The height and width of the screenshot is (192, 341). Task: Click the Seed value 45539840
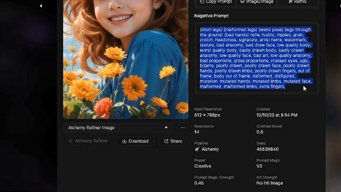pos(267,149)
